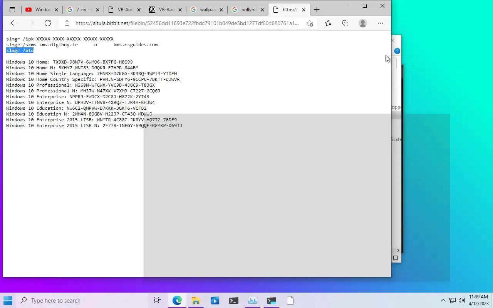The image size is (493, 308).
Task: Click the Windows 10 Enterprise key NPPR9
Action: coord(109,97)
